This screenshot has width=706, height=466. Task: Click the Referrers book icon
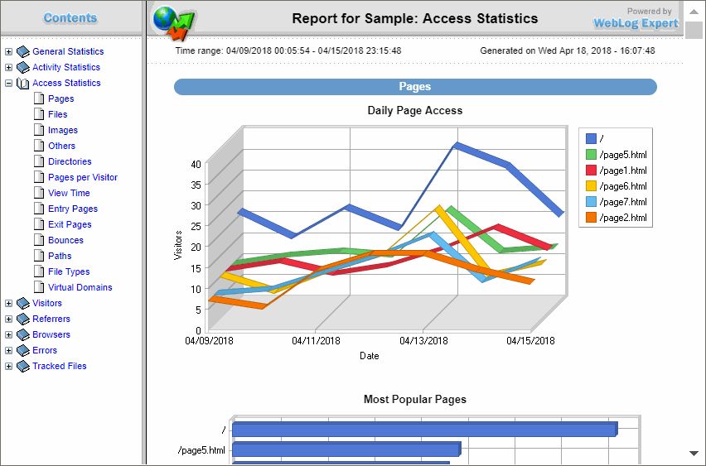tap(23, 319)
